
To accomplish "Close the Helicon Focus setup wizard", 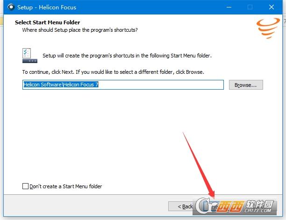I will pos(272,7).
